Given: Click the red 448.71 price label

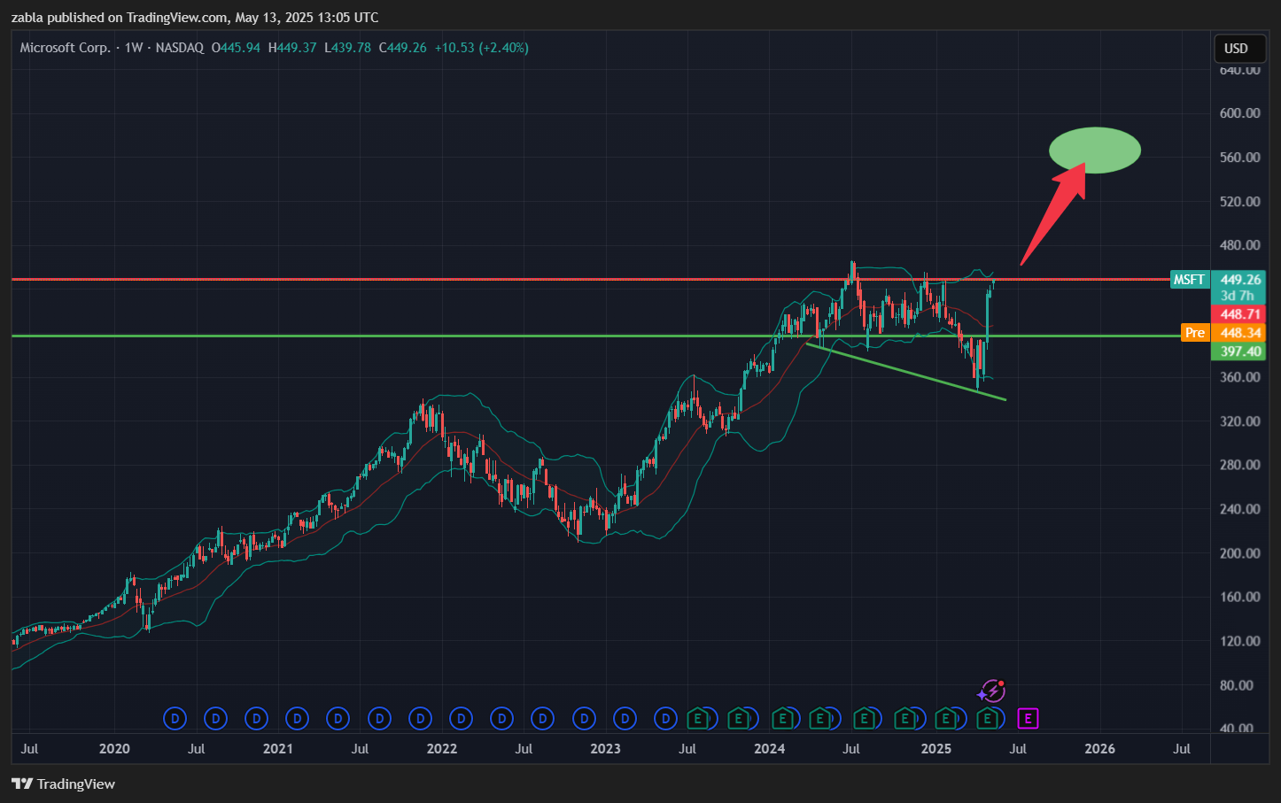Looking at the screenshot, I should click(x=1239, y=314).
